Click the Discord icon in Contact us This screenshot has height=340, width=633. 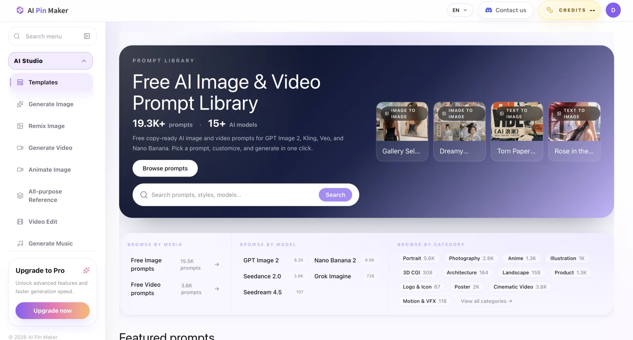(489, 10)
